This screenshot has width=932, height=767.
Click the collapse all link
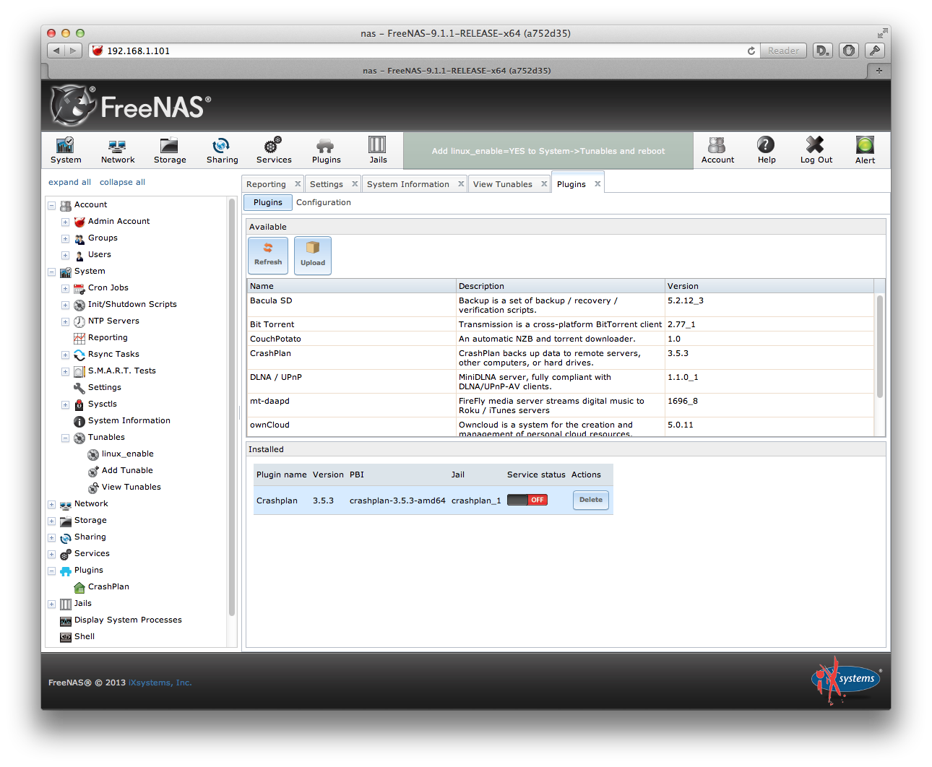click(x=122, y=182)
